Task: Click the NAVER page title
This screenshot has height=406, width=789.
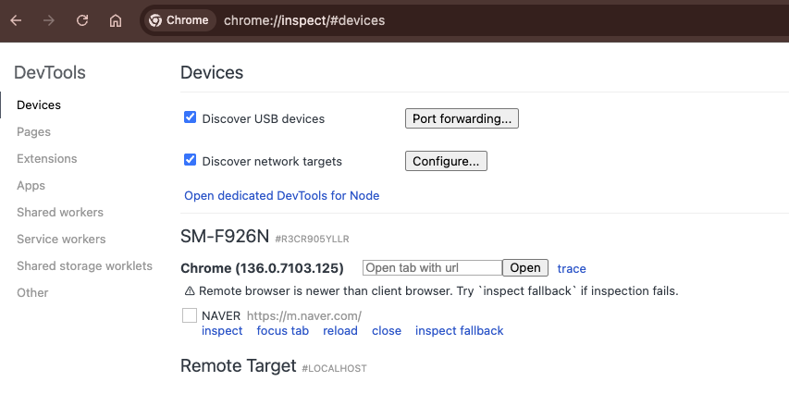Action: point(221,316)
